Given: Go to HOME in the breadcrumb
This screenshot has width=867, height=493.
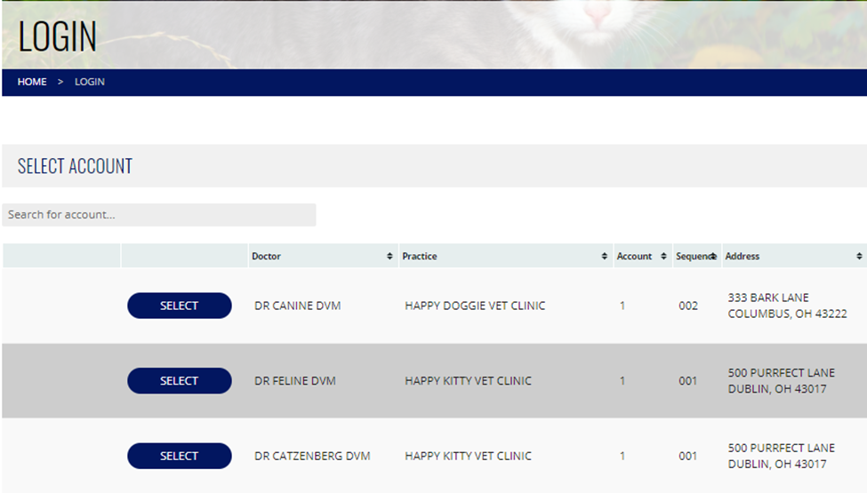Looking at the screenshot, I should (32, 82).
